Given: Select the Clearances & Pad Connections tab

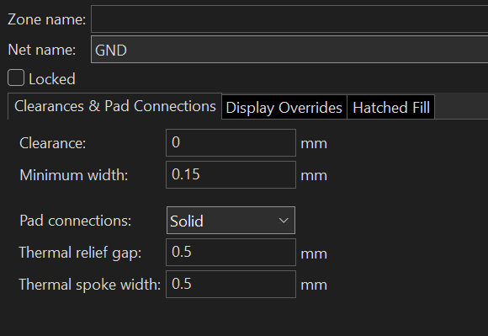Looking at the screenshot, I should click(x=114, y=106).
